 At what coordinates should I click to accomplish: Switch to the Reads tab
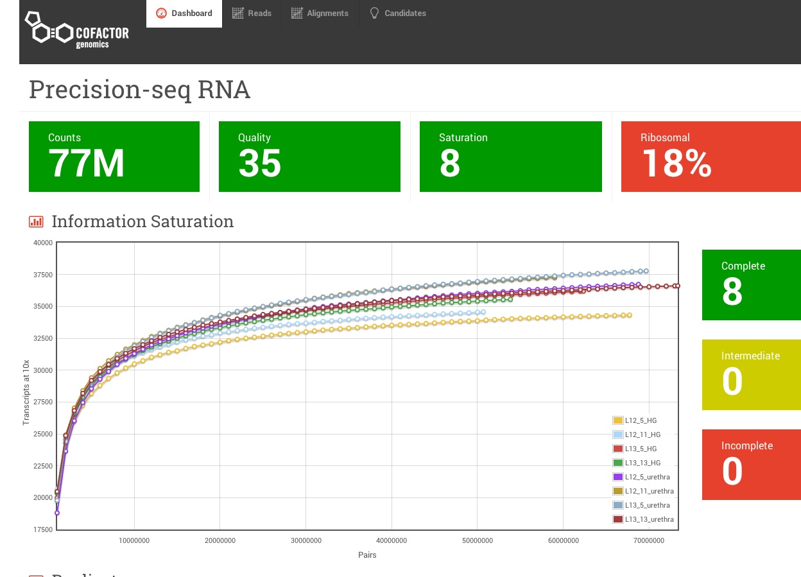coord(252,13)
